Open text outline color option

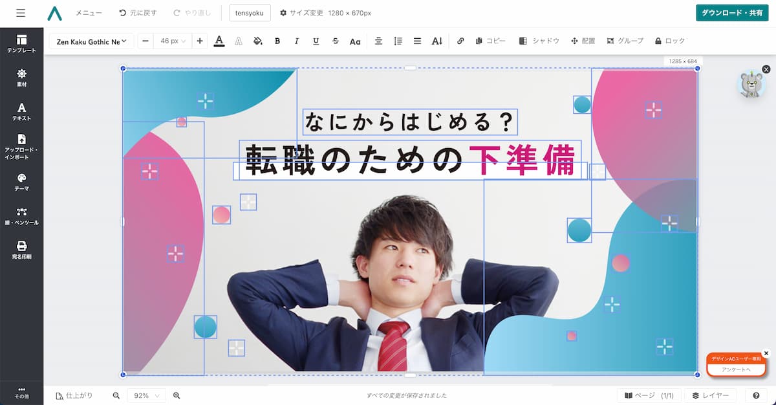tap(239, 41)
